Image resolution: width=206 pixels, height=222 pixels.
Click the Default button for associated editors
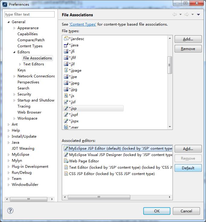click(x=188, y=168)
